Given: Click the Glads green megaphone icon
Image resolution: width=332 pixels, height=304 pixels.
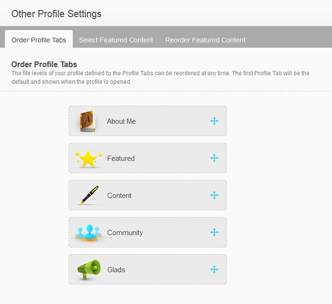Looking at the screenshot, I should pos(89,269).
